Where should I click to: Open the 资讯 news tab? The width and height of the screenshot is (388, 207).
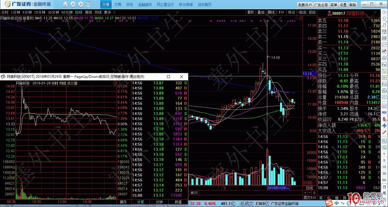tap(130, 5)
